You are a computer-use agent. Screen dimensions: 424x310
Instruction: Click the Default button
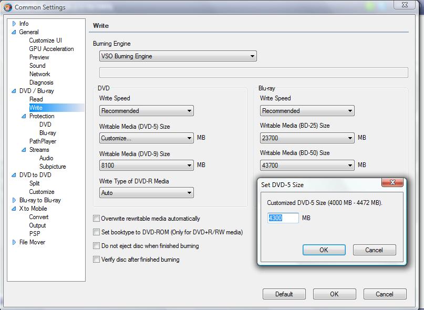(284, 294)
